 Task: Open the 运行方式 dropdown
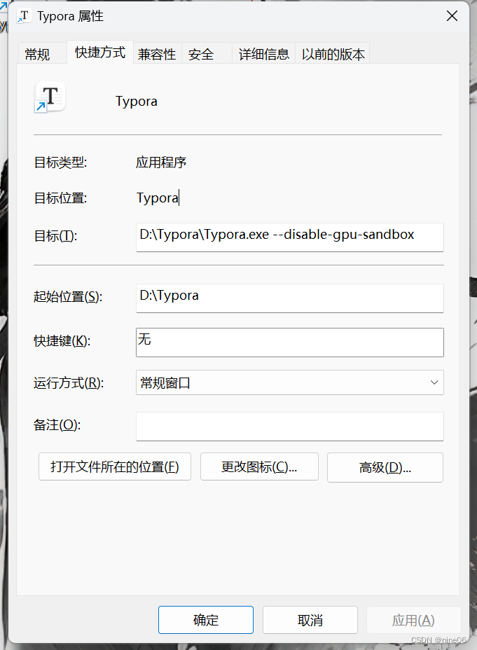(434, 382)
